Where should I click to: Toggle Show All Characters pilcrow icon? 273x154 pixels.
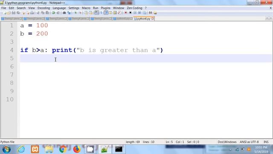tap(101, 13)
